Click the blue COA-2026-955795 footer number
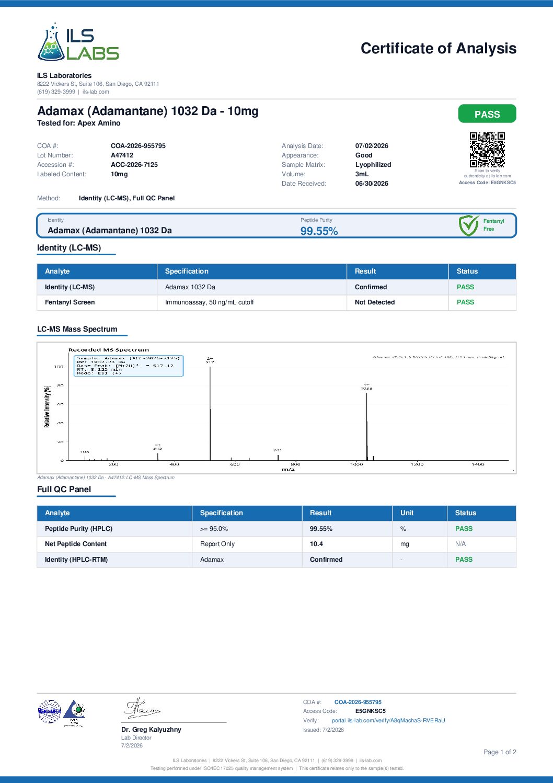553x783 pixels. click(358, 702)
